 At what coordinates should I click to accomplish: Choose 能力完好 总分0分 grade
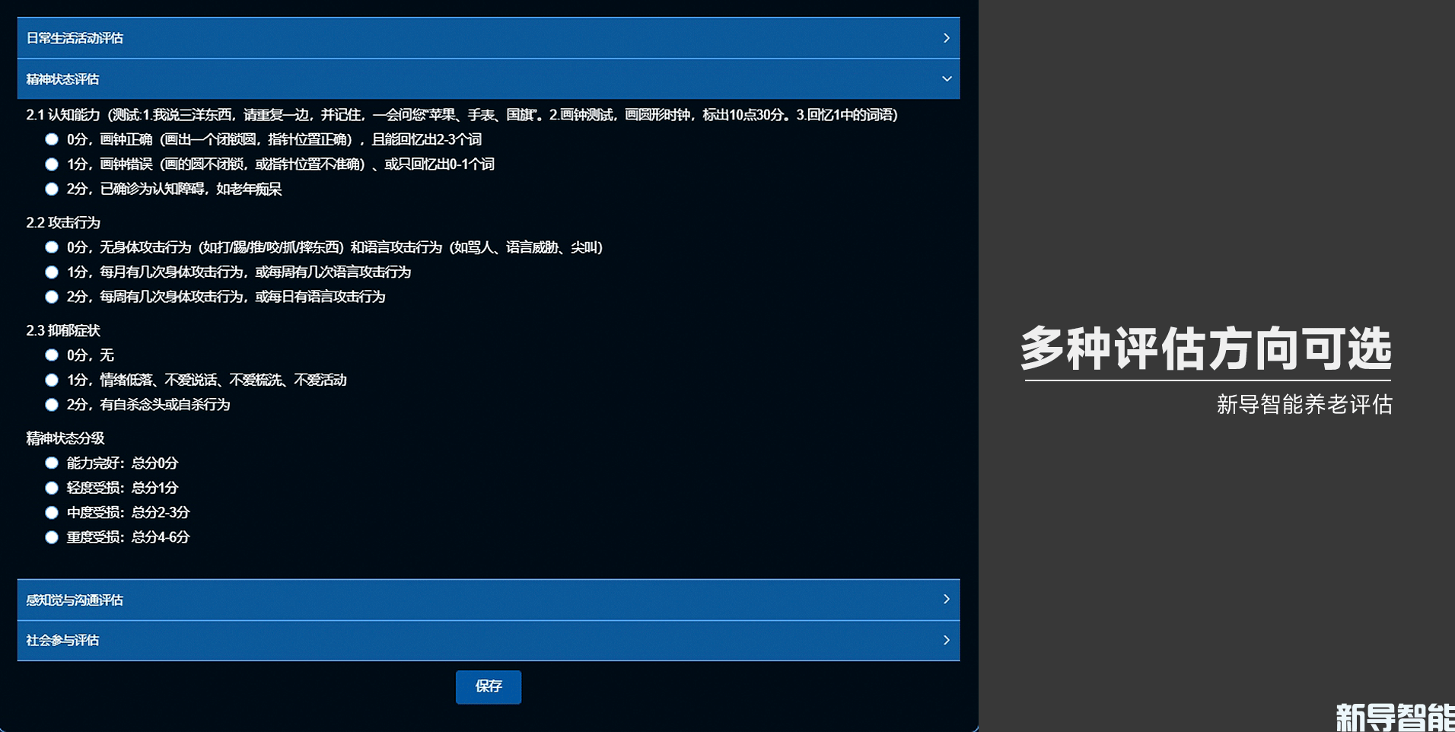coord(52,463)
